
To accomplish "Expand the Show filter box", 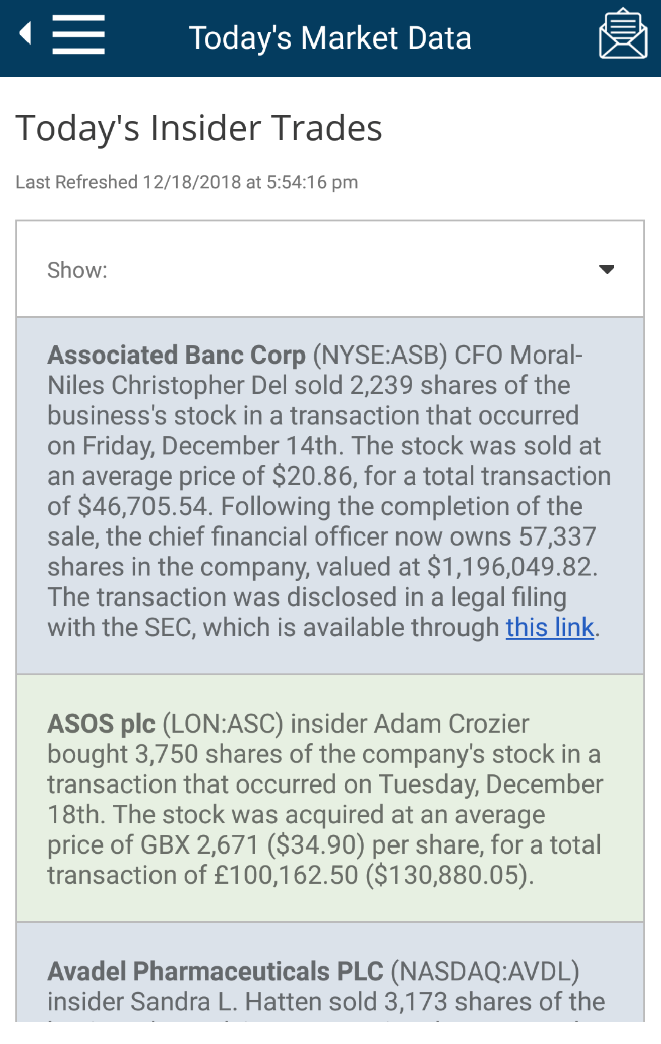I will (x=330, y=269).
